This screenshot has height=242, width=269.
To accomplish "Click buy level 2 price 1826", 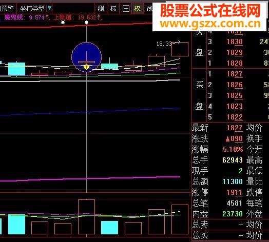I will click(x=235, y=85).
